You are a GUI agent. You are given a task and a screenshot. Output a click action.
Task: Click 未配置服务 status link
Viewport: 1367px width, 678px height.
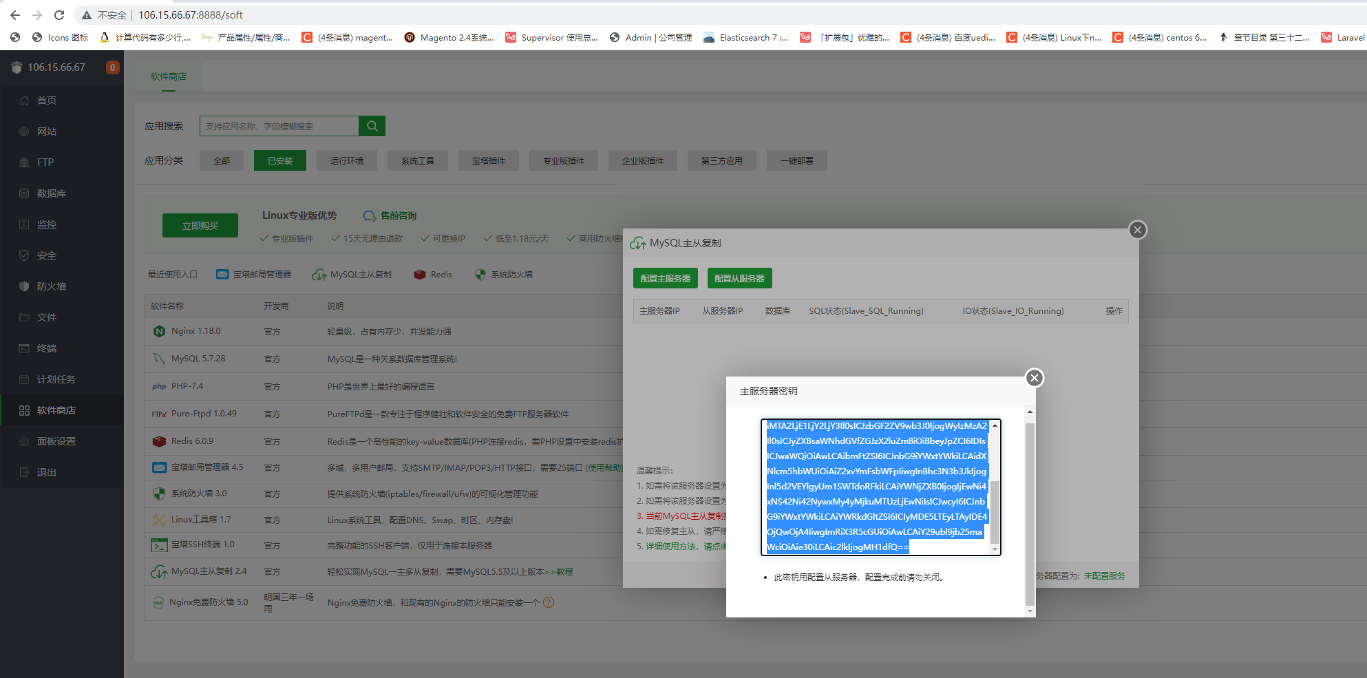click(x=1104, y=575)
